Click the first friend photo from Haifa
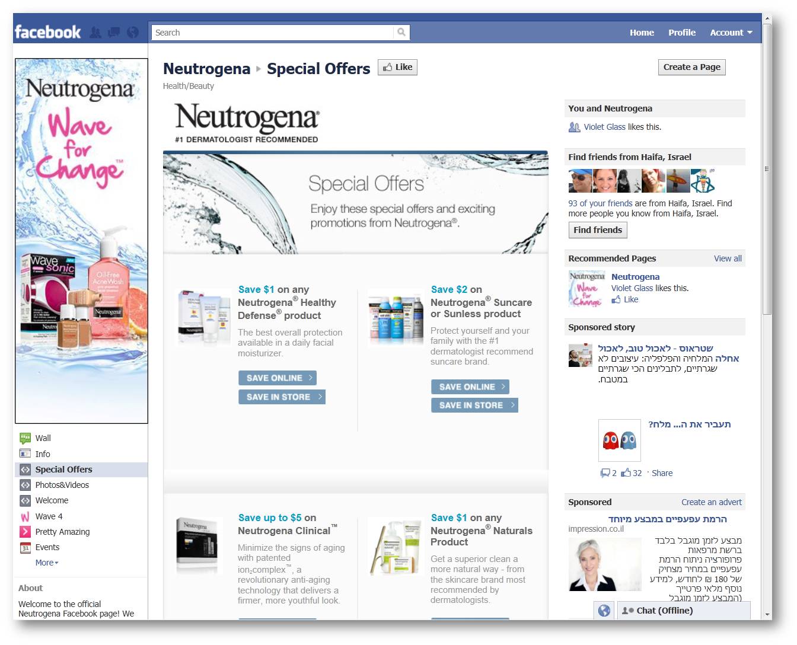The height and width of the screenshot is (645, 797). [x=580, y=181]
